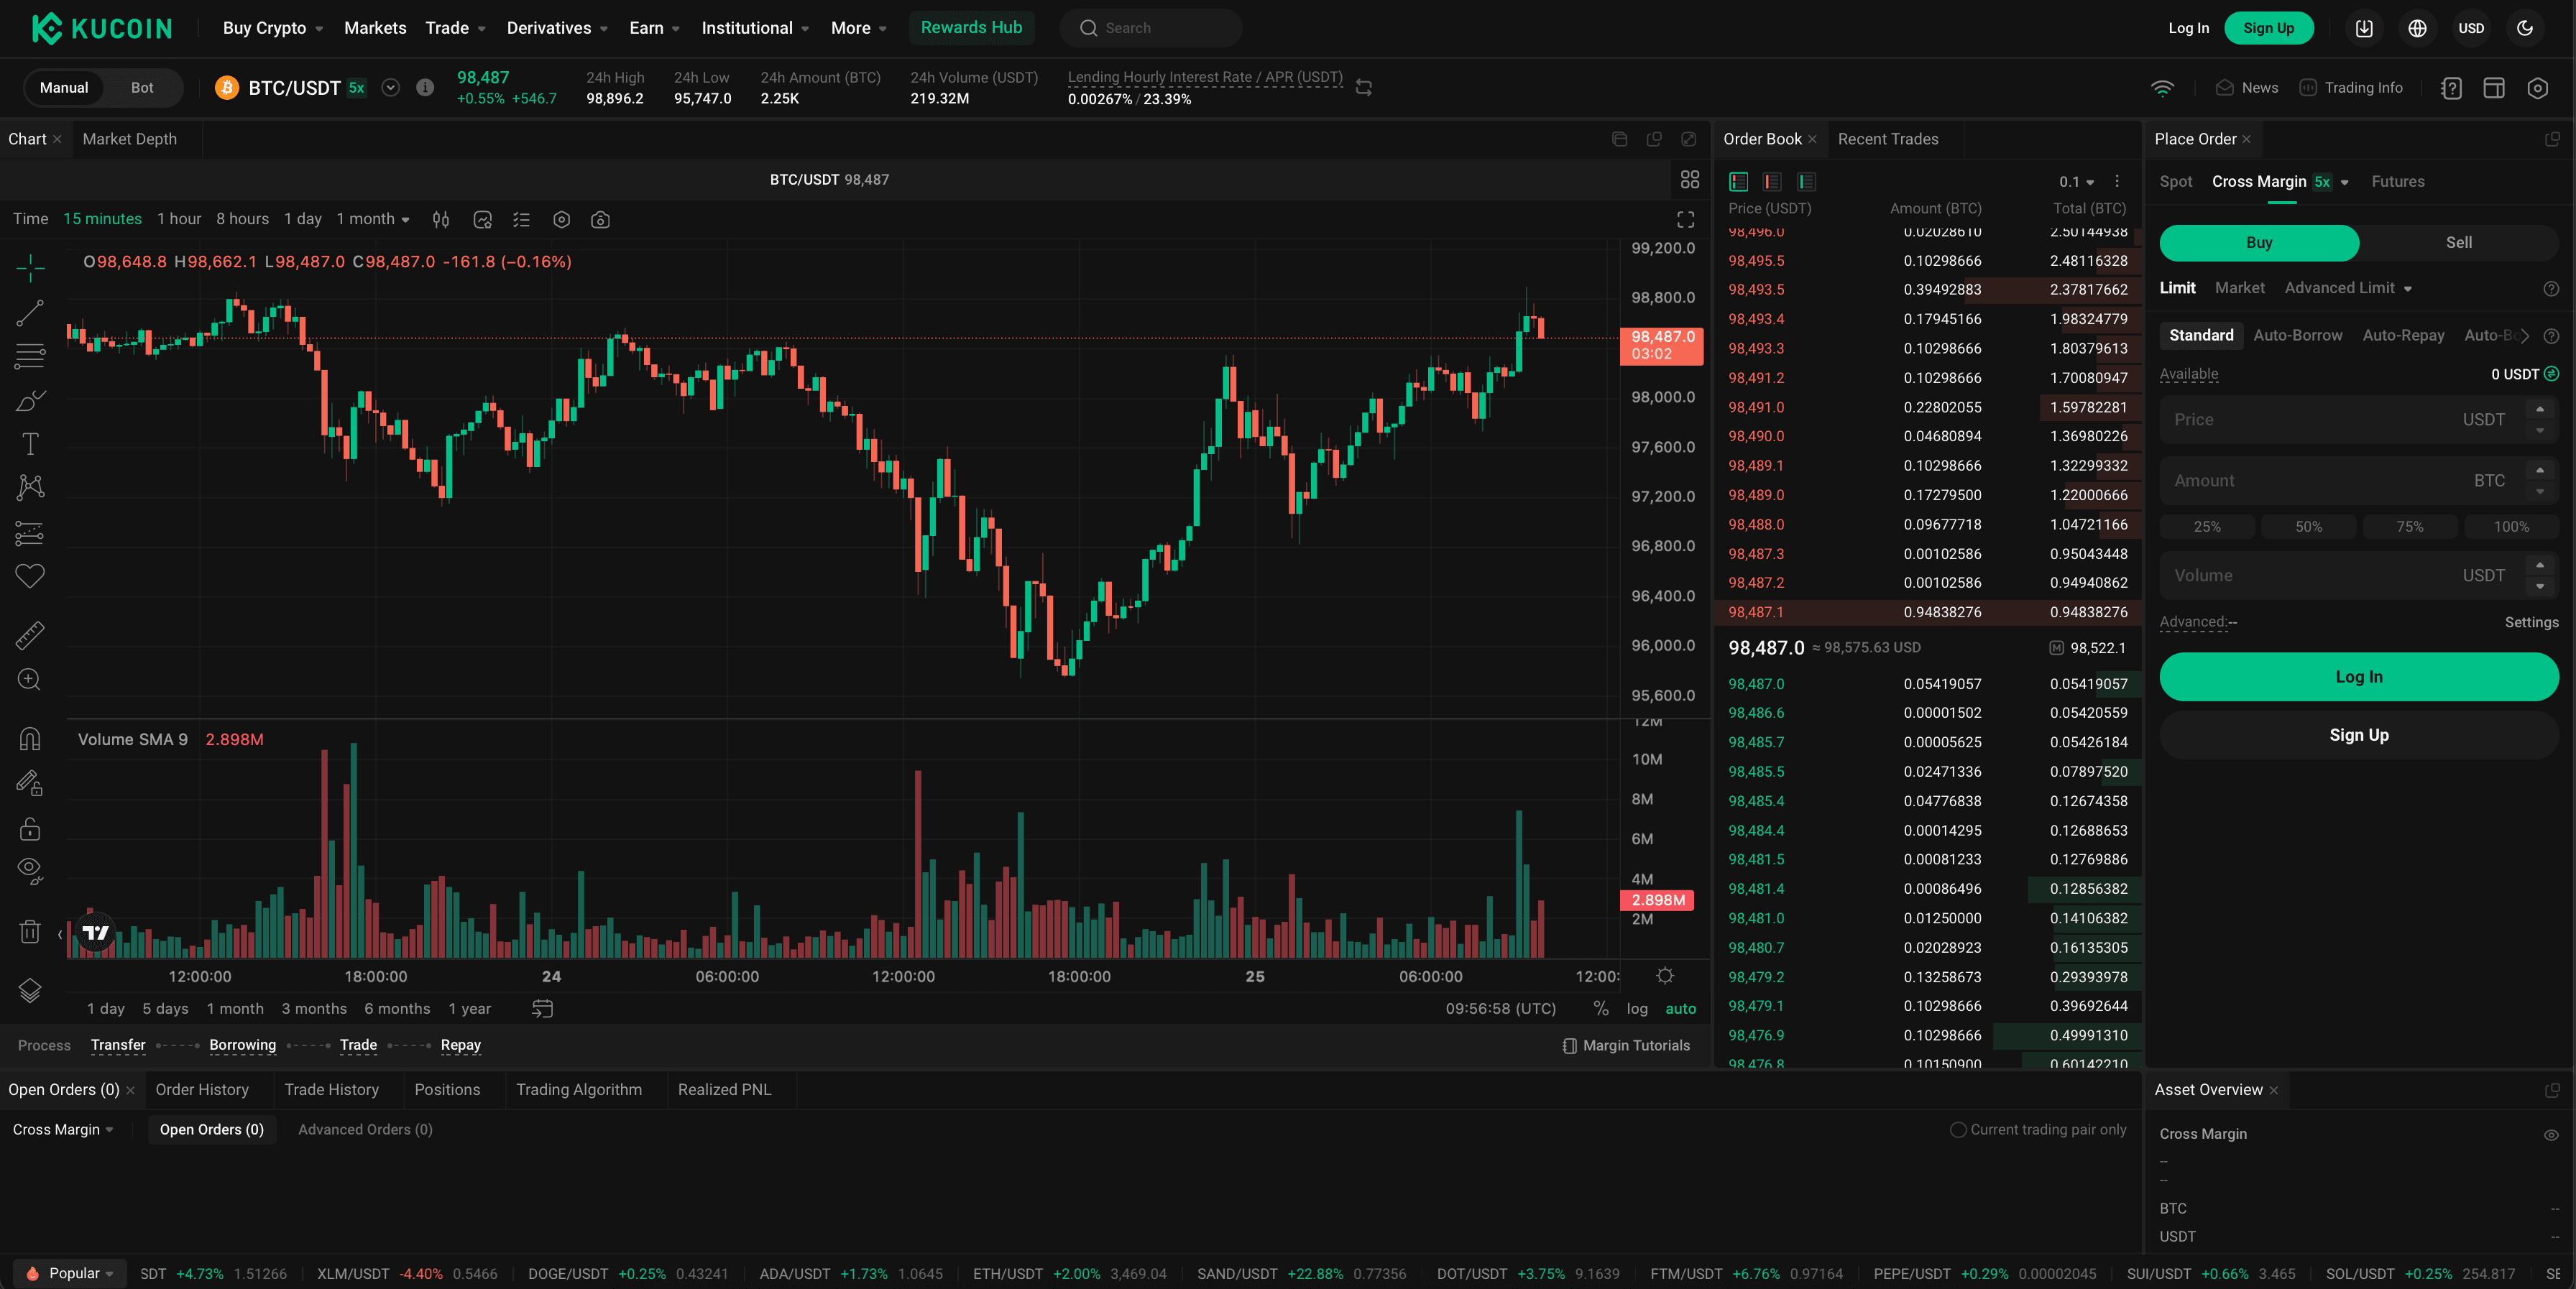Open the chart indicators candlestick icon
The height and width of the screenshot is (1289, 2576).
click(x=441, y=220)
